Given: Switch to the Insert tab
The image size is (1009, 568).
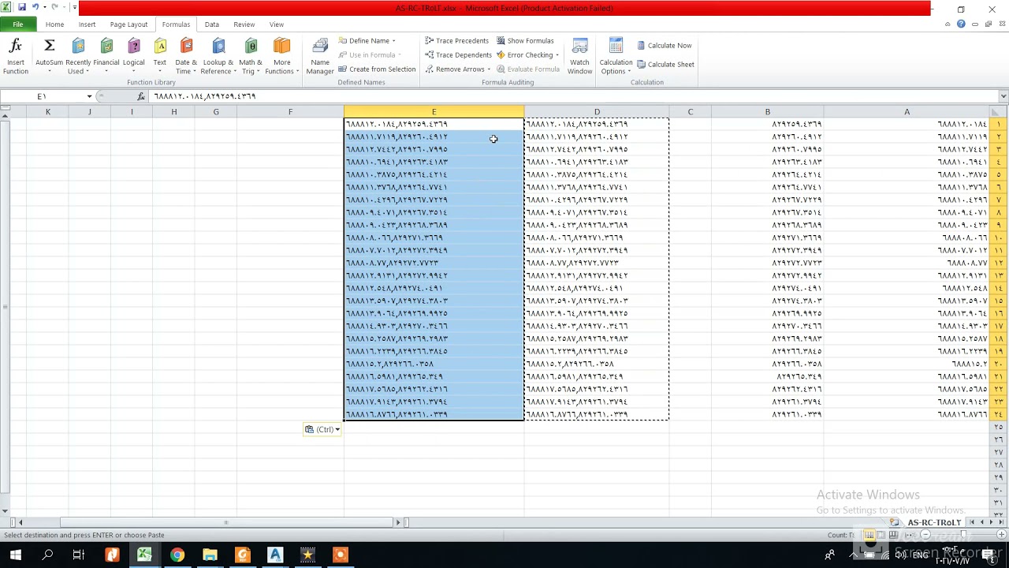Looking at the screenshot, I should pos(87,24).
